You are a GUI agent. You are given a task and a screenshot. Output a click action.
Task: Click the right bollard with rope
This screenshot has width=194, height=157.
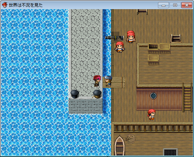(x=97, y=94)
